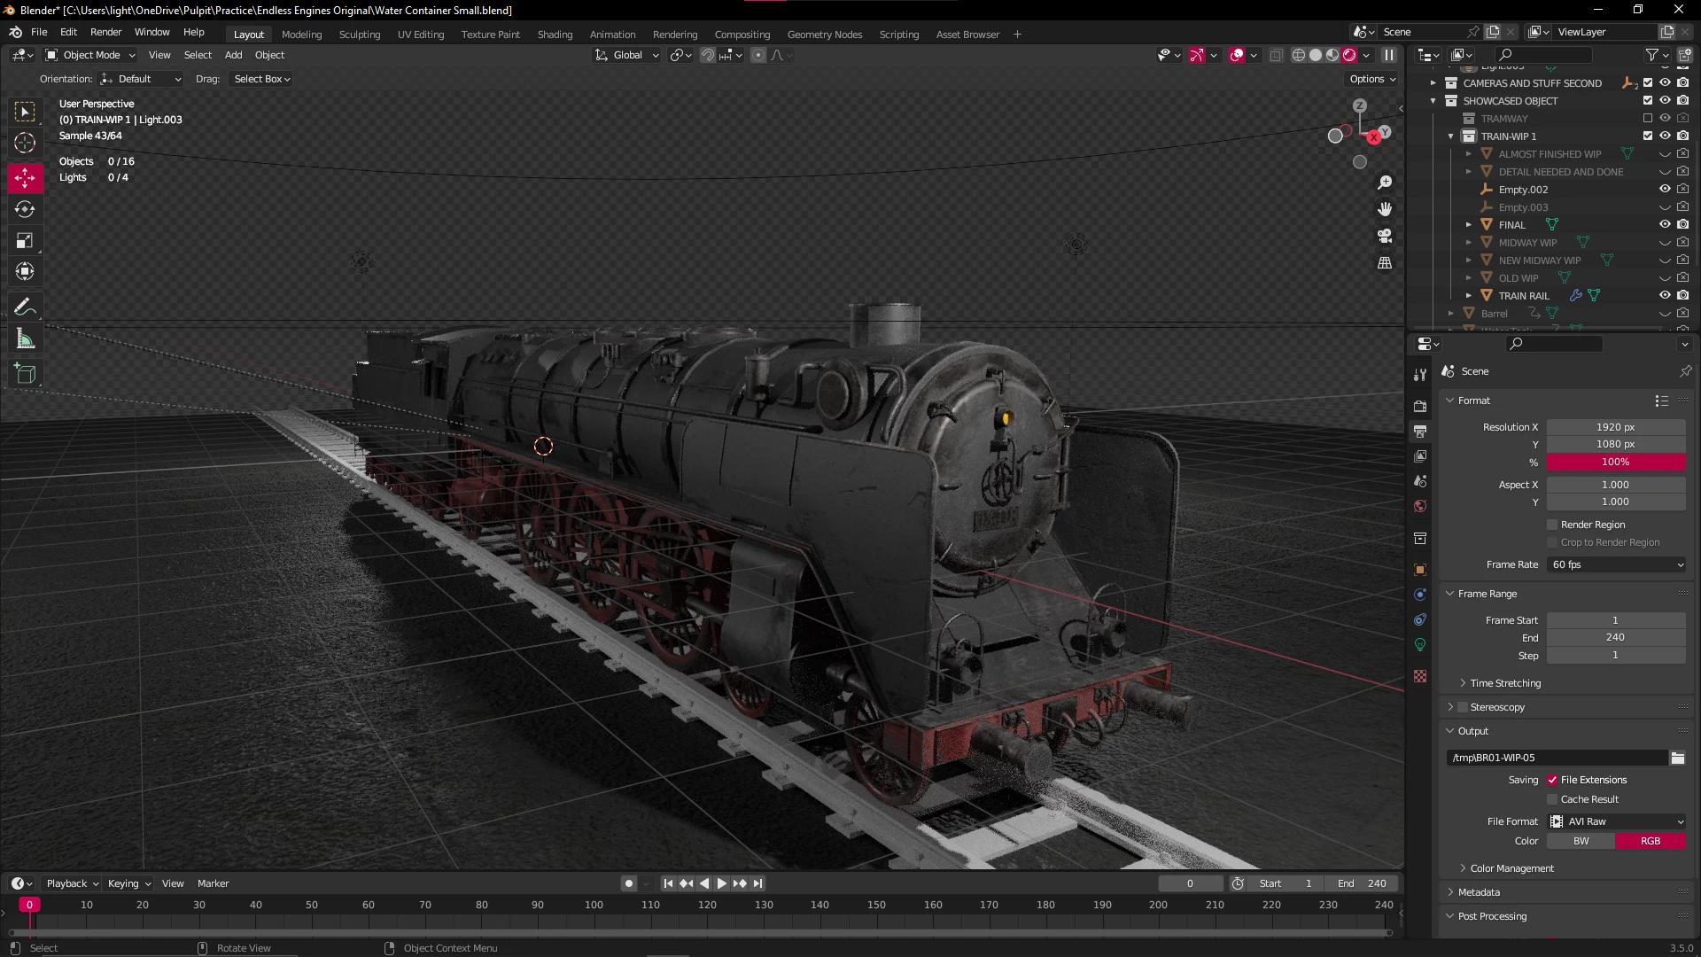The width and height of the screenshot is (1701, 957).
Task: Pick the Annotate pencil tool
Action: [25, 307]
